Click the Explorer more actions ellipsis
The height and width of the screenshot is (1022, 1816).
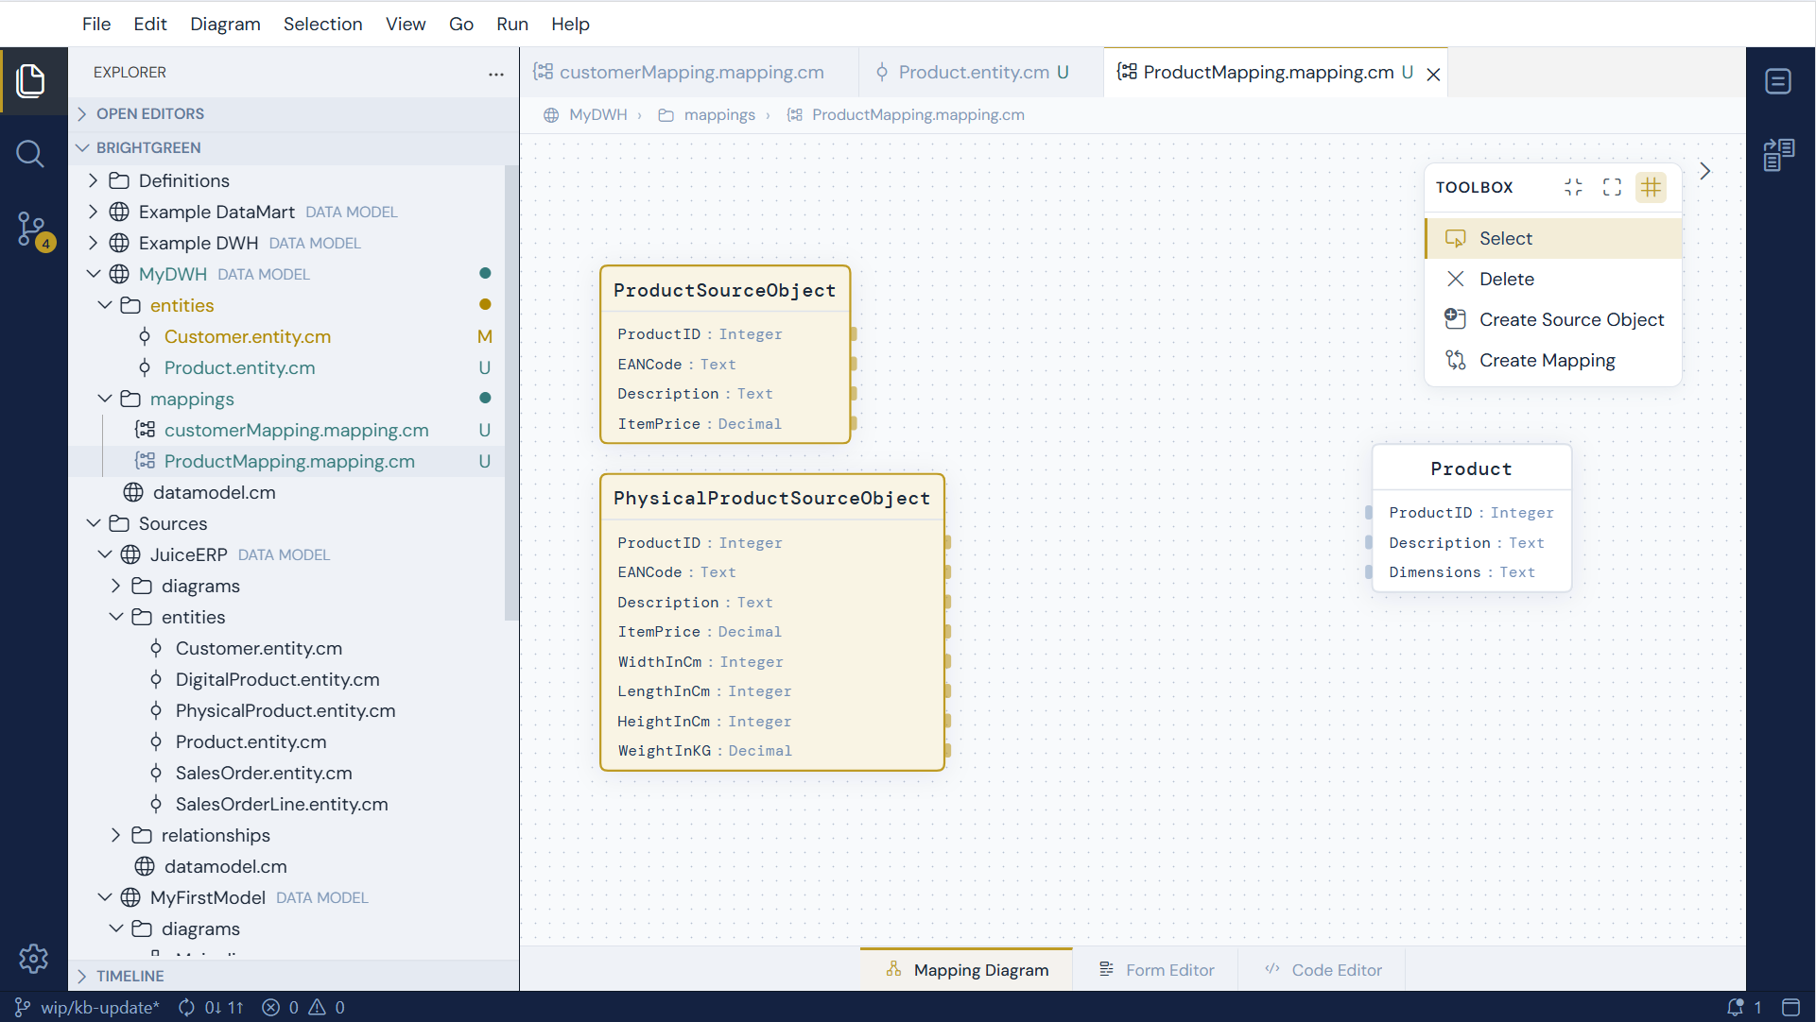pyautogui.click(x=495, y=73)
